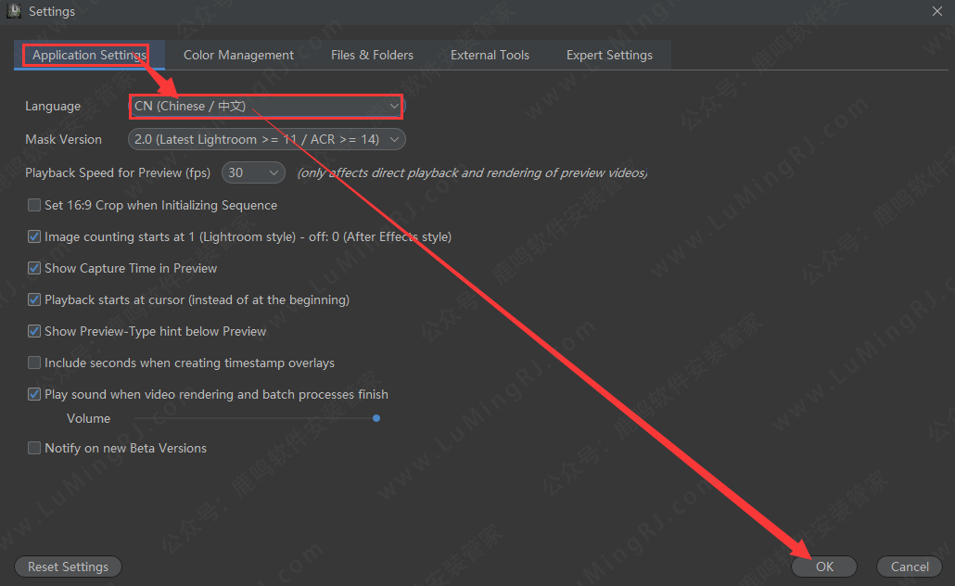Toggle Show Preview-Type hint below Preview
Image resolution: width=955 pixels, height=586 pixels.
click(x=34, y=332)
